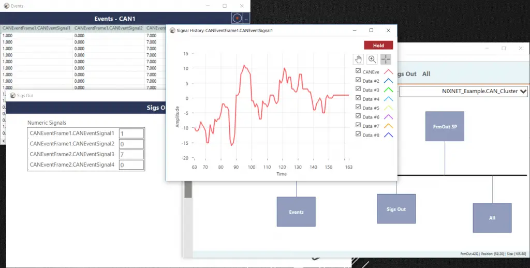Click the Data #3 green plot icon
The width and height of the screenshot is (530, 268).
coord(388,90)
